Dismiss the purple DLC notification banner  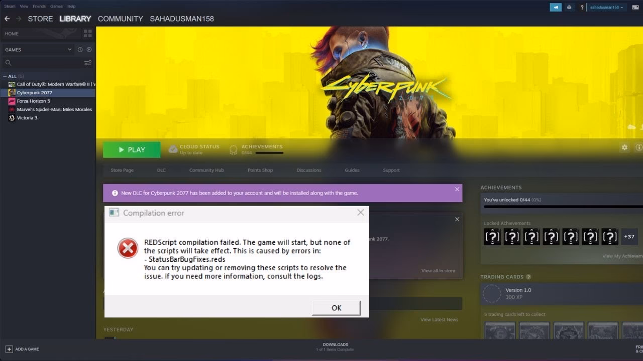(457, 190)
